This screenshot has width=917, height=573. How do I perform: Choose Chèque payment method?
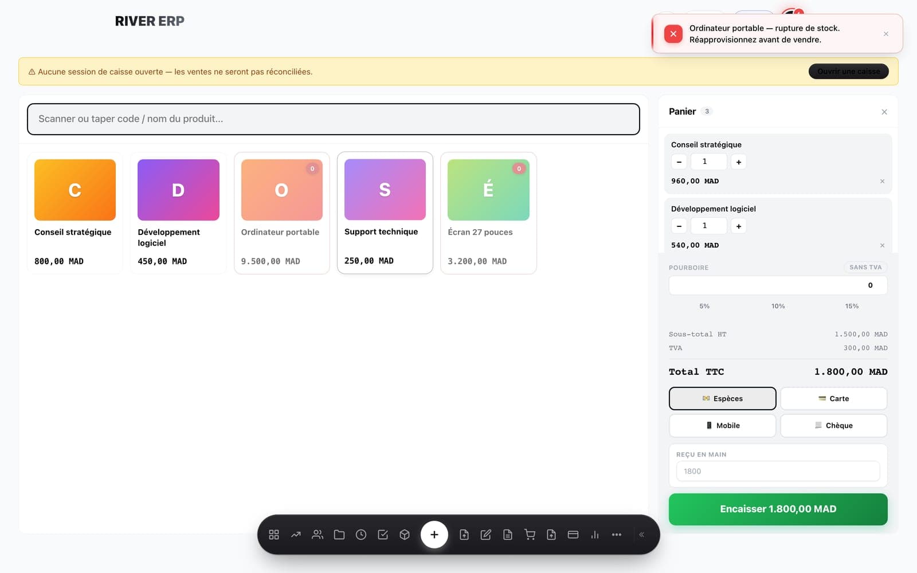[834, 425]
